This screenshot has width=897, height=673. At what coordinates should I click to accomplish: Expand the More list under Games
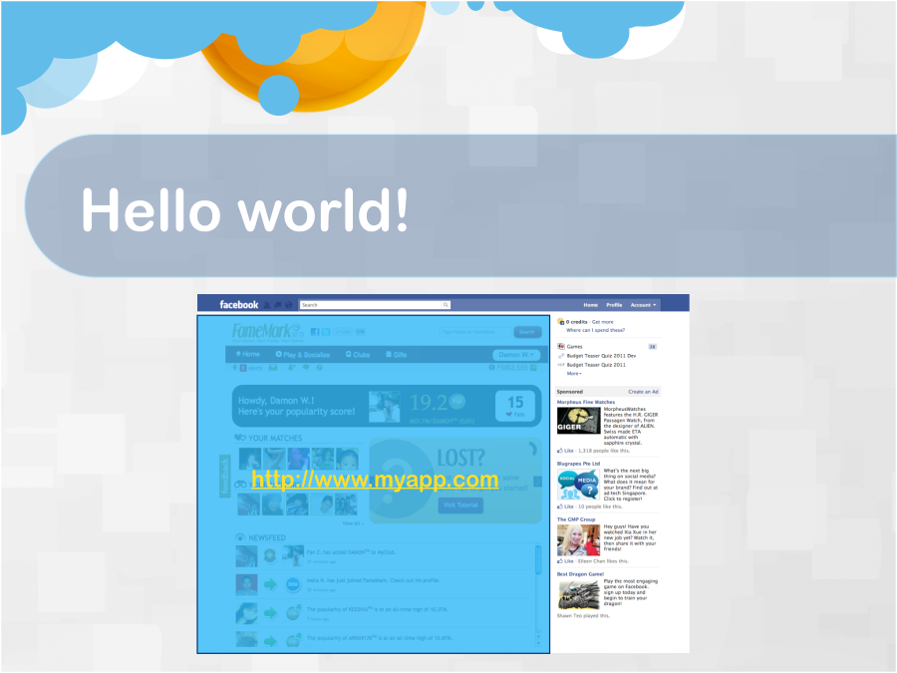pos(574,374)
